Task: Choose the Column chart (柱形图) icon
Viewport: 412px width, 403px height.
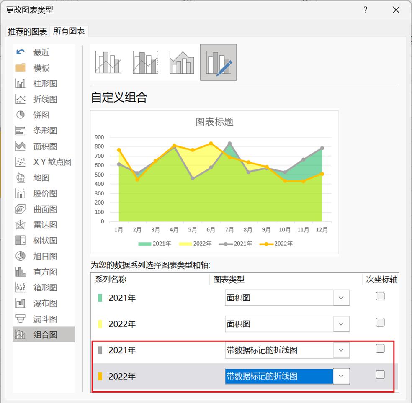Action: pos(21,84)
